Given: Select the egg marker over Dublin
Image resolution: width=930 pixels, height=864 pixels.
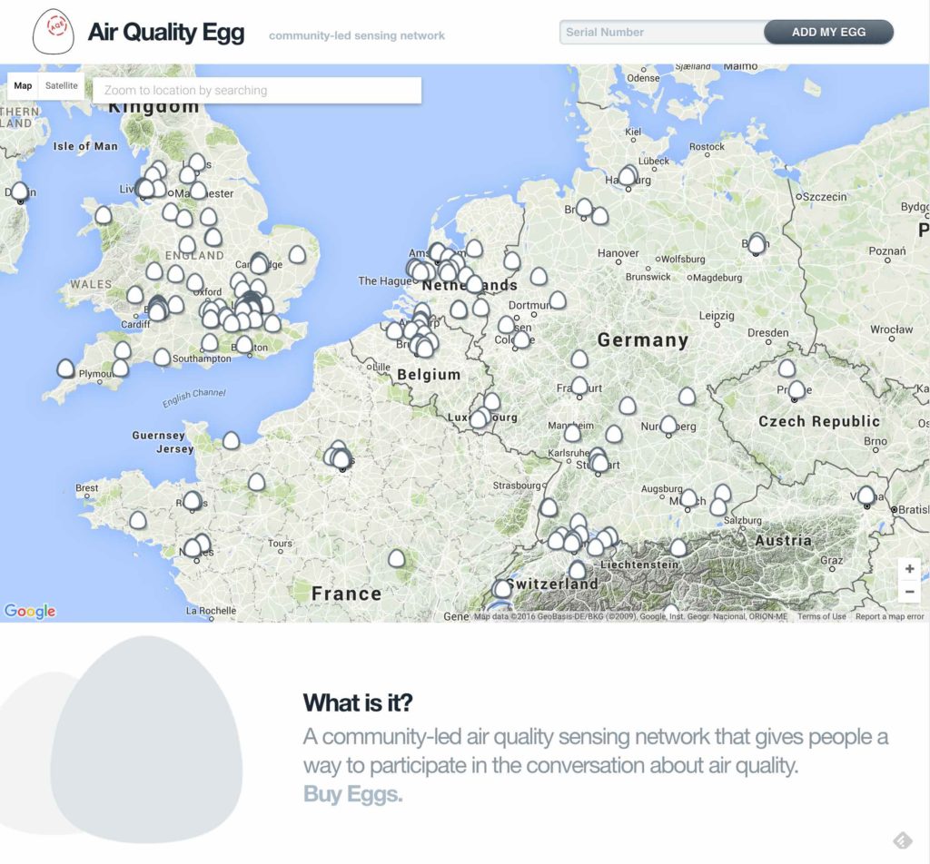Looking at the screenshot, I should [20, 191].
